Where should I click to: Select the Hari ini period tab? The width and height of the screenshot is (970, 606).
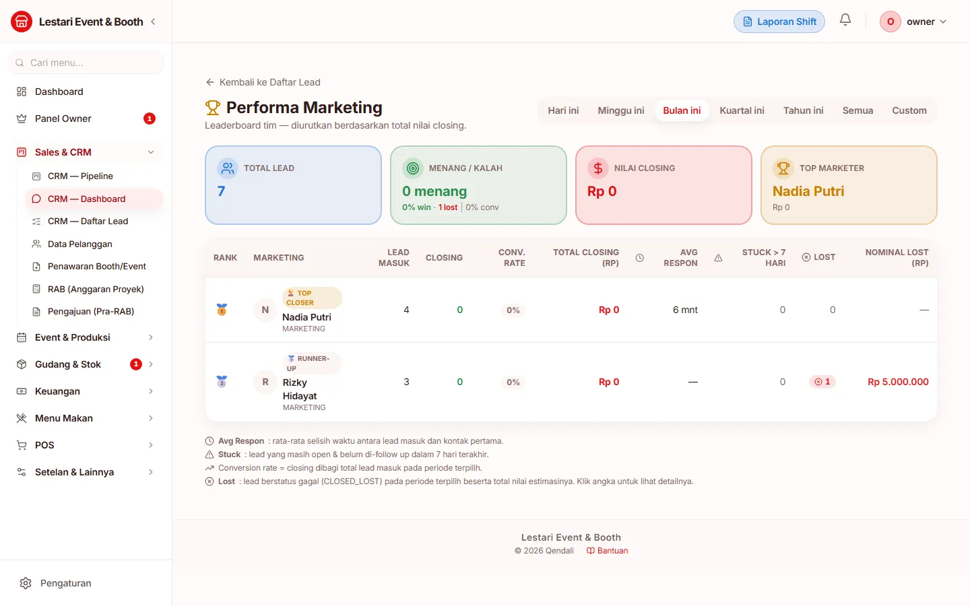563,110
